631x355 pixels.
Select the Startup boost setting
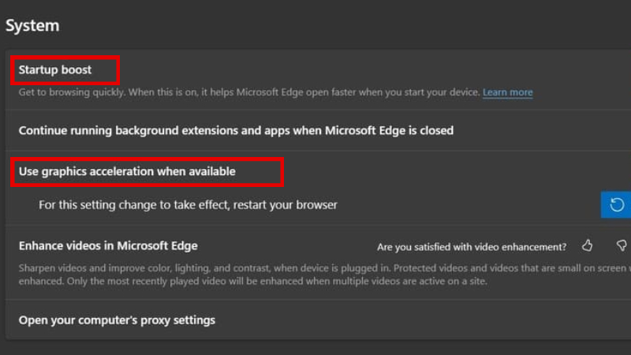pos(55,69)
